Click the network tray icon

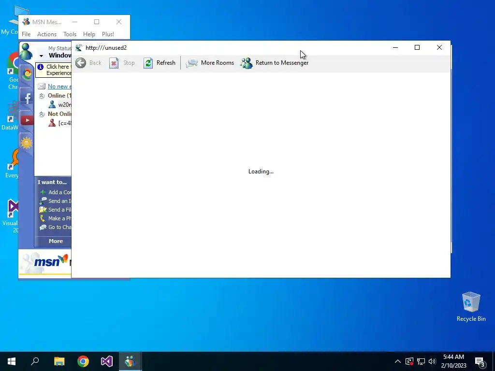pyautogui.click(x=421, y=361)
